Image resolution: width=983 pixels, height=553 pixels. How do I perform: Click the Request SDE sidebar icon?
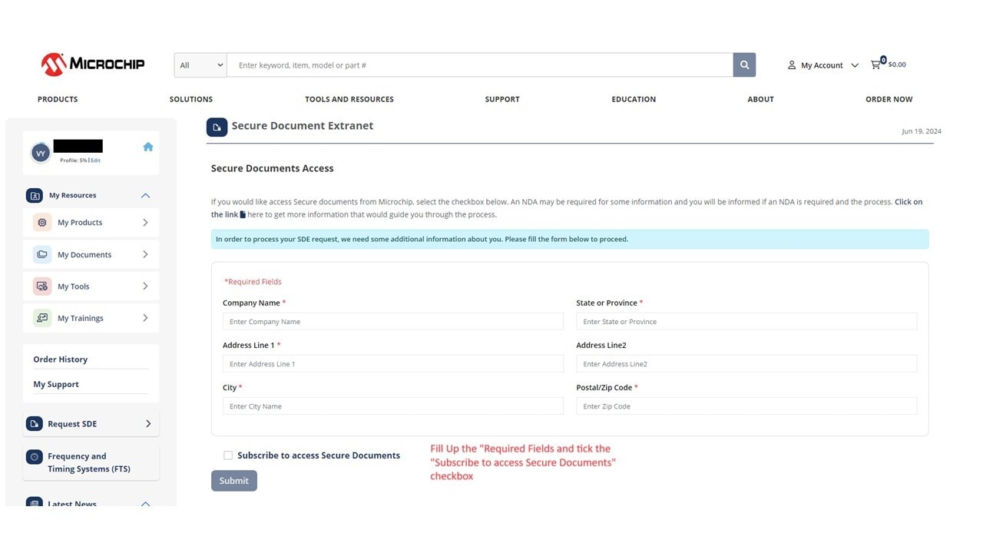pyautogui.click(x=34, y=423)
